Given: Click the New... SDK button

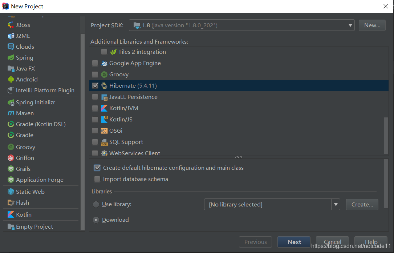Looking at the screenshot, I should (x=372, y=25).
